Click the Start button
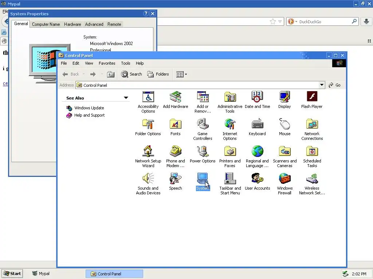The width and height of the screenshot is (373, 279). click(12, 274)
